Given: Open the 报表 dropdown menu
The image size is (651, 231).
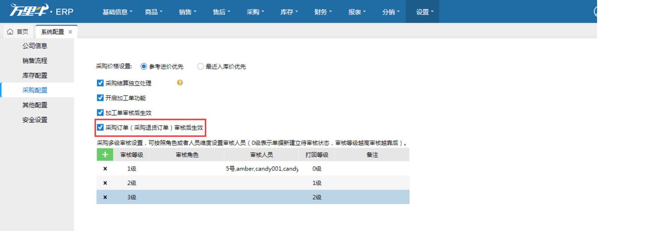Looking at the screenshot, I should coord(357,12).
